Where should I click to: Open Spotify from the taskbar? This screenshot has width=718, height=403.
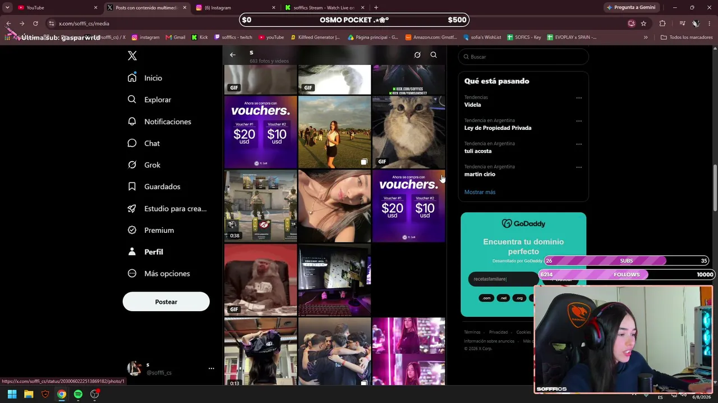[x=78, y=395]
